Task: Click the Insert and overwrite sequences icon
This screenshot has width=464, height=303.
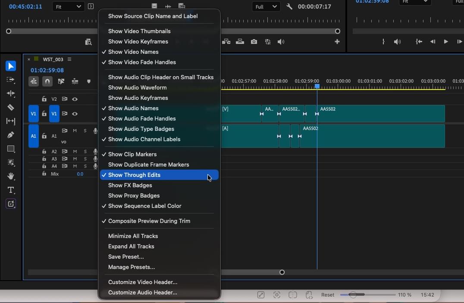Action: click(x=34, y=81)
